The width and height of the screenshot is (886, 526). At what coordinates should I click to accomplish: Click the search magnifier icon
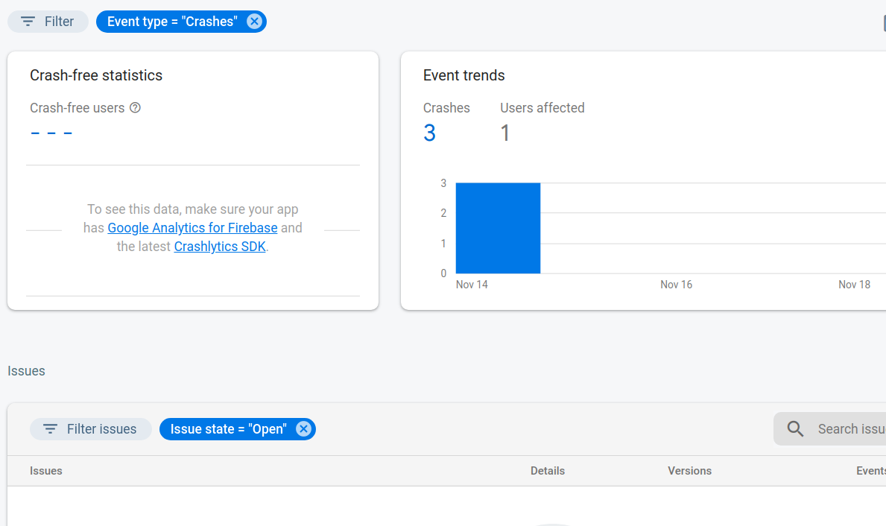[x=795, y=429]
